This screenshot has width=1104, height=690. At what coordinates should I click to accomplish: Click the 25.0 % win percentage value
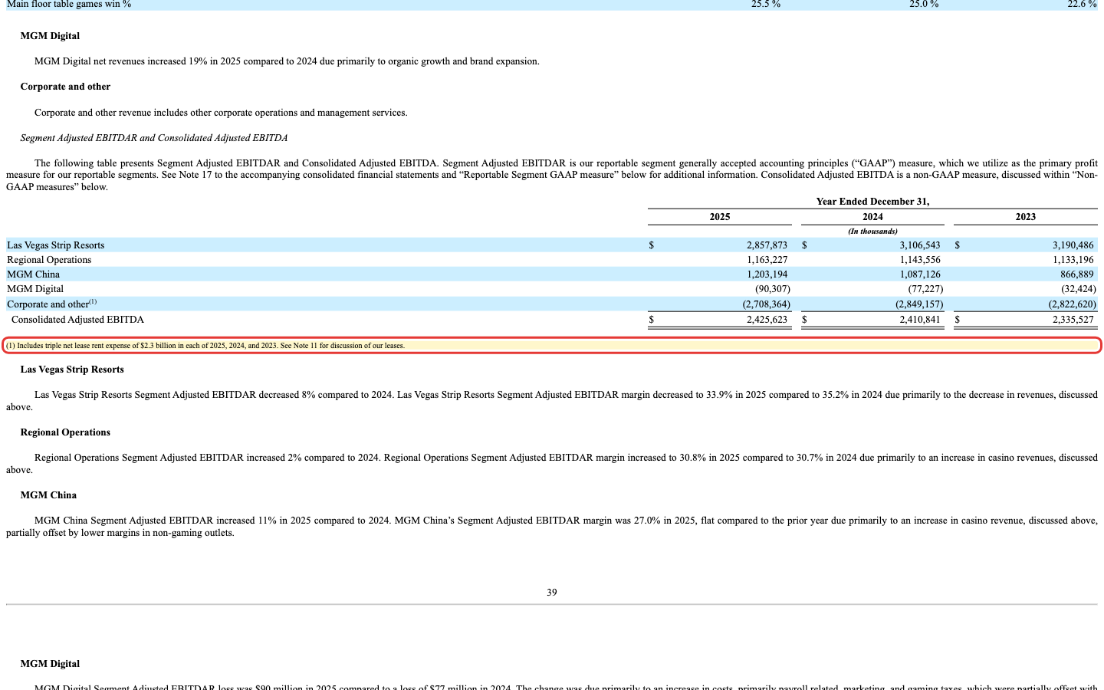pyautogui.click(x=924, y=5)
